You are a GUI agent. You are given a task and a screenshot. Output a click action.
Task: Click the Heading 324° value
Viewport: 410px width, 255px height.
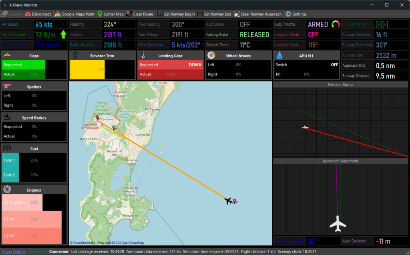click(x=110, y=24)
